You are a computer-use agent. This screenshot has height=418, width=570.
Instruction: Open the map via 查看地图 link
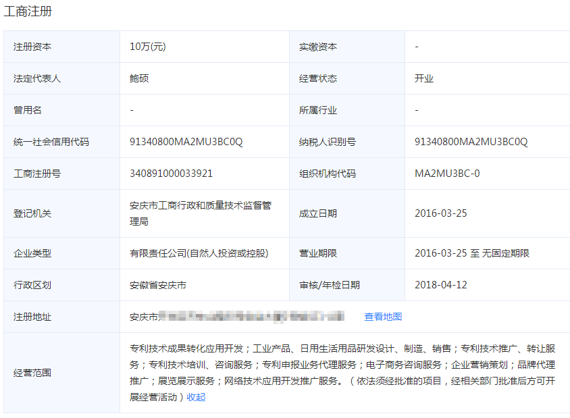[x=382, y=316]
